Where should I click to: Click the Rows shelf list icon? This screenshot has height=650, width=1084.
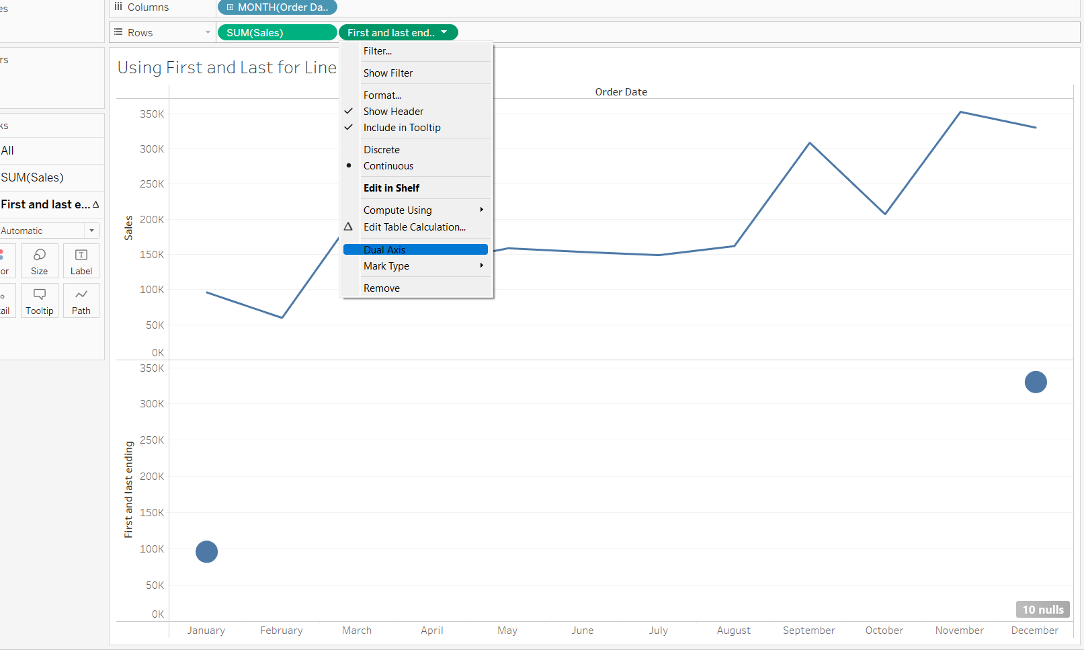click(x=118, y=32)
